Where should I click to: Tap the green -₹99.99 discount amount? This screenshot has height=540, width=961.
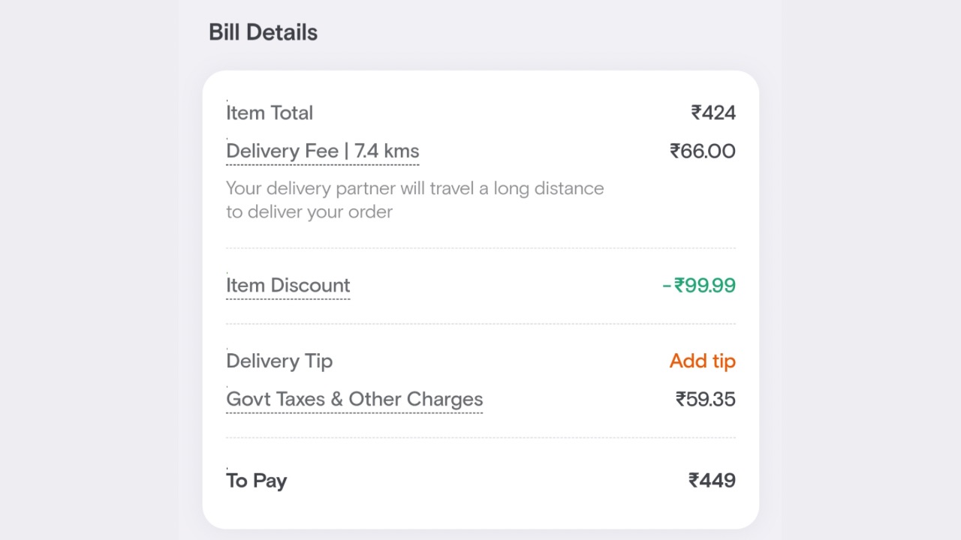click(699, 286)
